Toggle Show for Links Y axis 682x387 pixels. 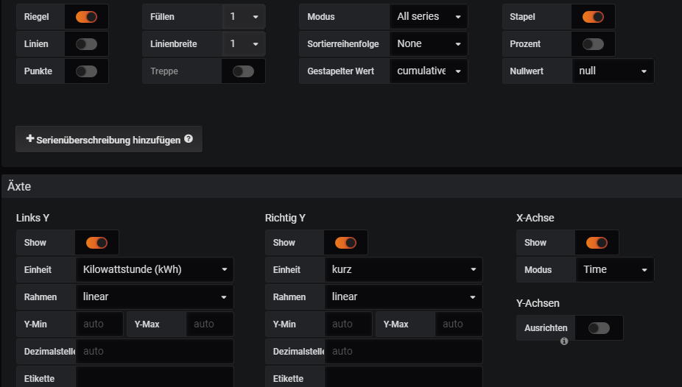pyautogui.click(x=96, y=243)
